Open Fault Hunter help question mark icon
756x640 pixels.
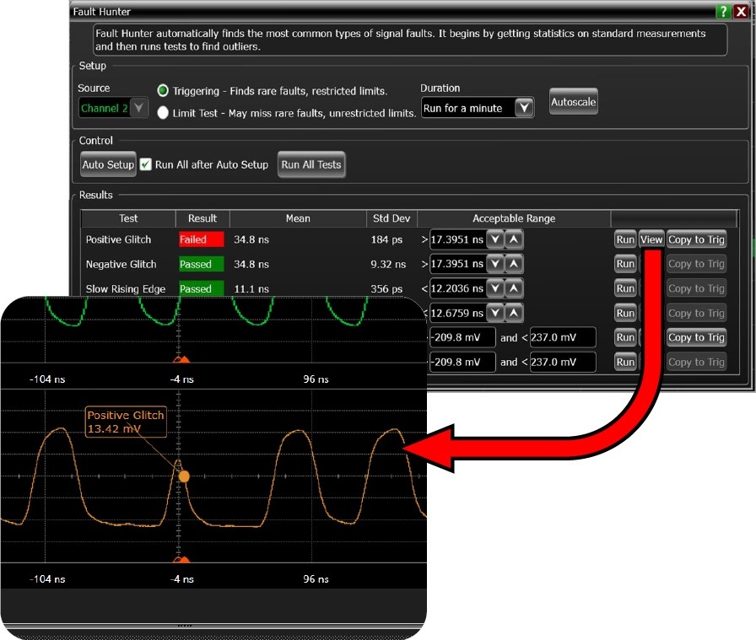pyautogui.click(x=723, y=12)
